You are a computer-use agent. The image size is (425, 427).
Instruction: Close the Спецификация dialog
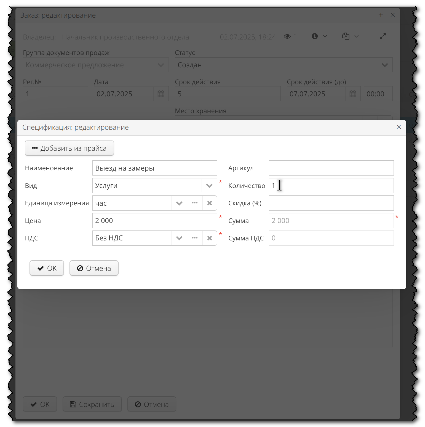pos(399,127)
